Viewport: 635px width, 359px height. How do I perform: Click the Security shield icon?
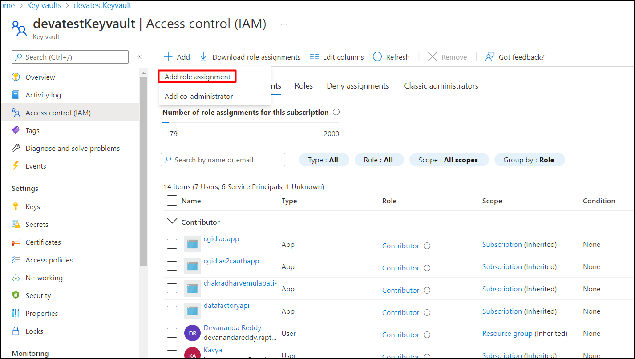[16, 295]
